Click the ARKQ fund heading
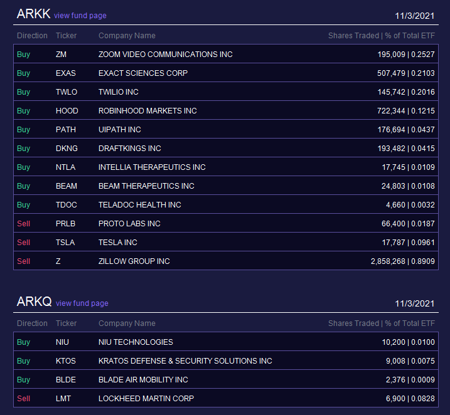This screenshot has width=450, height=415. [x=34, y=302]
